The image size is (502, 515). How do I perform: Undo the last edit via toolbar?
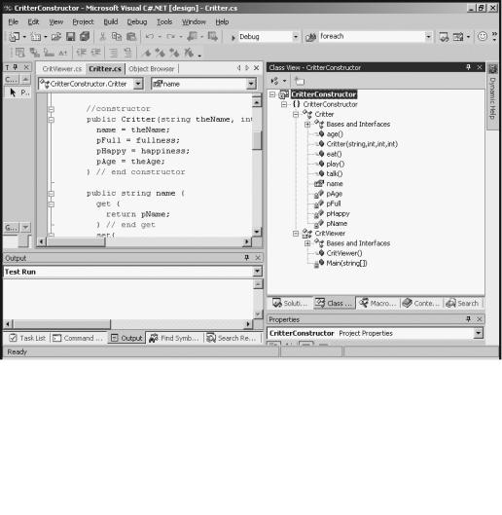point(150,36)
